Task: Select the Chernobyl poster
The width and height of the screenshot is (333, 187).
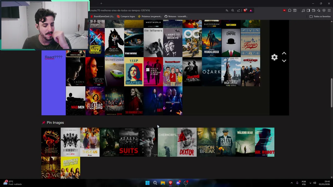Action: [168, 142]
